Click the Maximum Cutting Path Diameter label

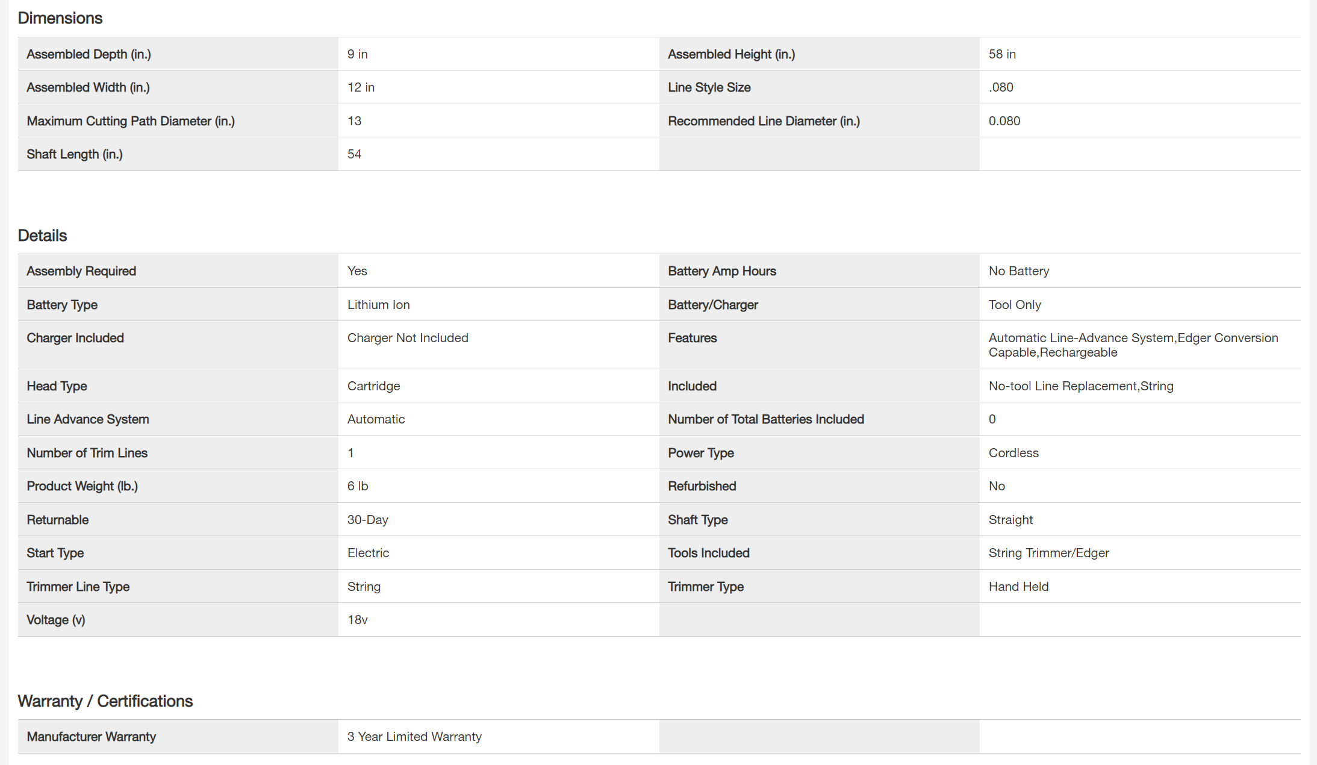131,121
